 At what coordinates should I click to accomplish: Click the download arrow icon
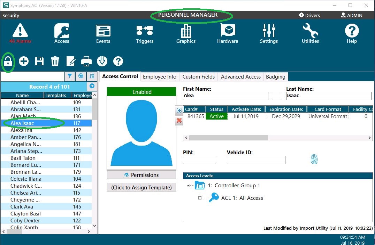[102, 61]
